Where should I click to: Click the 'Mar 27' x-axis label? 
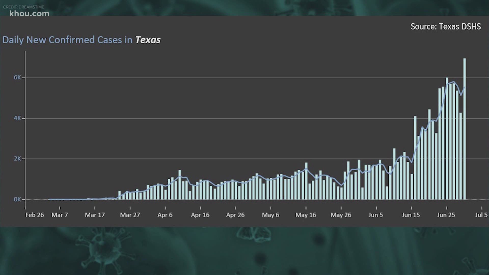click(x=130, y=215)
